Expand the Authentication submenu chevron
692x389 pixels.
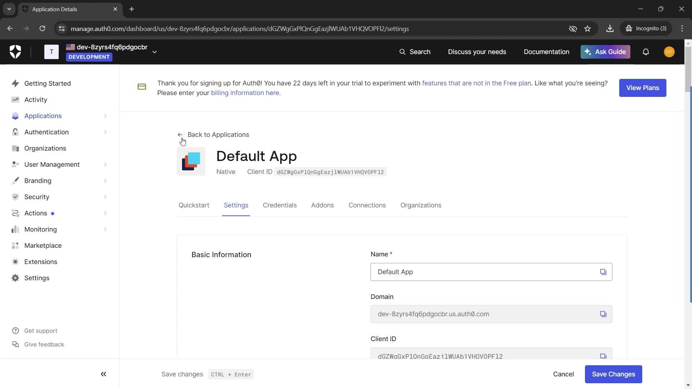tap(105, 132)
